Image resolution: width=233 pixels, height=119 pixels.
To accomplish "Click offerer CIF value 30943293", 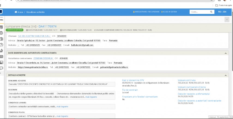I will (x=62, y=36).
